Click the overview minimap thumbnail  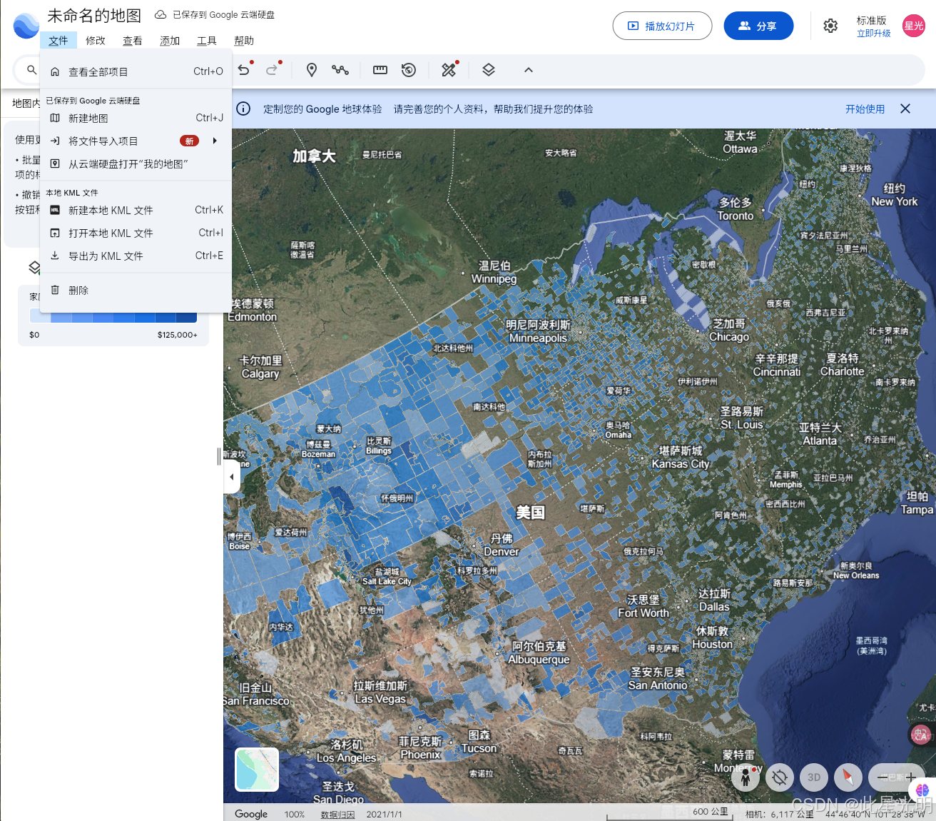pyautogui.click(x=257, y=769)
